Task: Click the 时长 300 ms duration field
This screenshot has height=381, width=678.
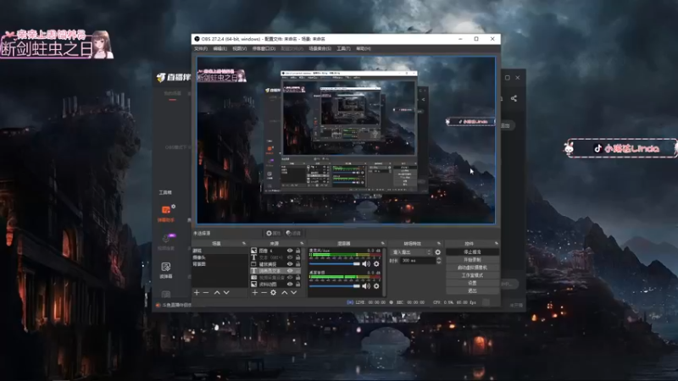Action: click(x=417, y=261)
